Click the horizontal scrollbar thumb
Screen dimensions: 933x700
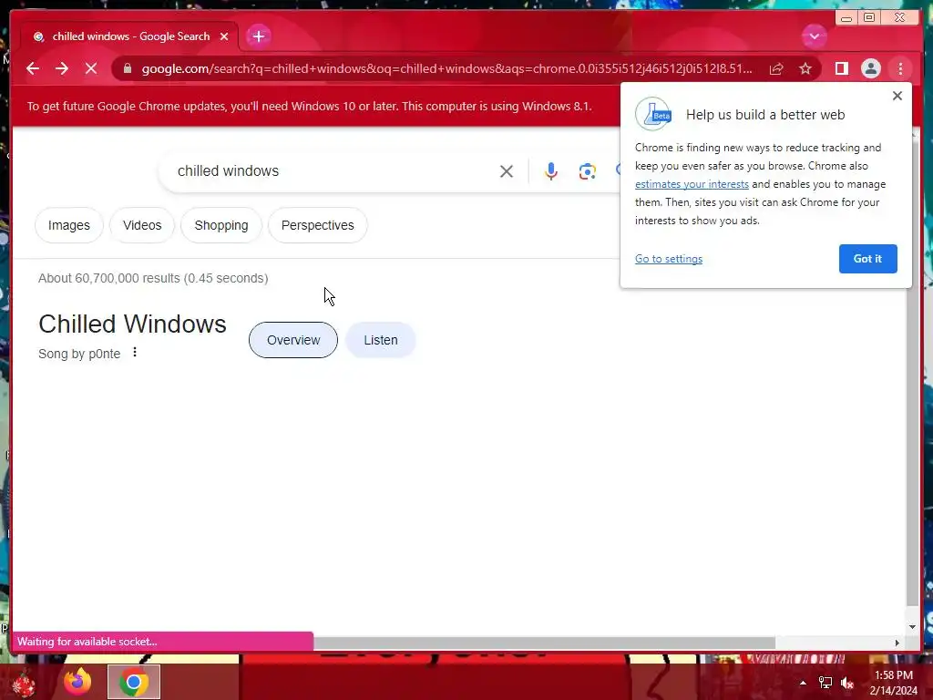pyautogui.click(x=545, y=643)
